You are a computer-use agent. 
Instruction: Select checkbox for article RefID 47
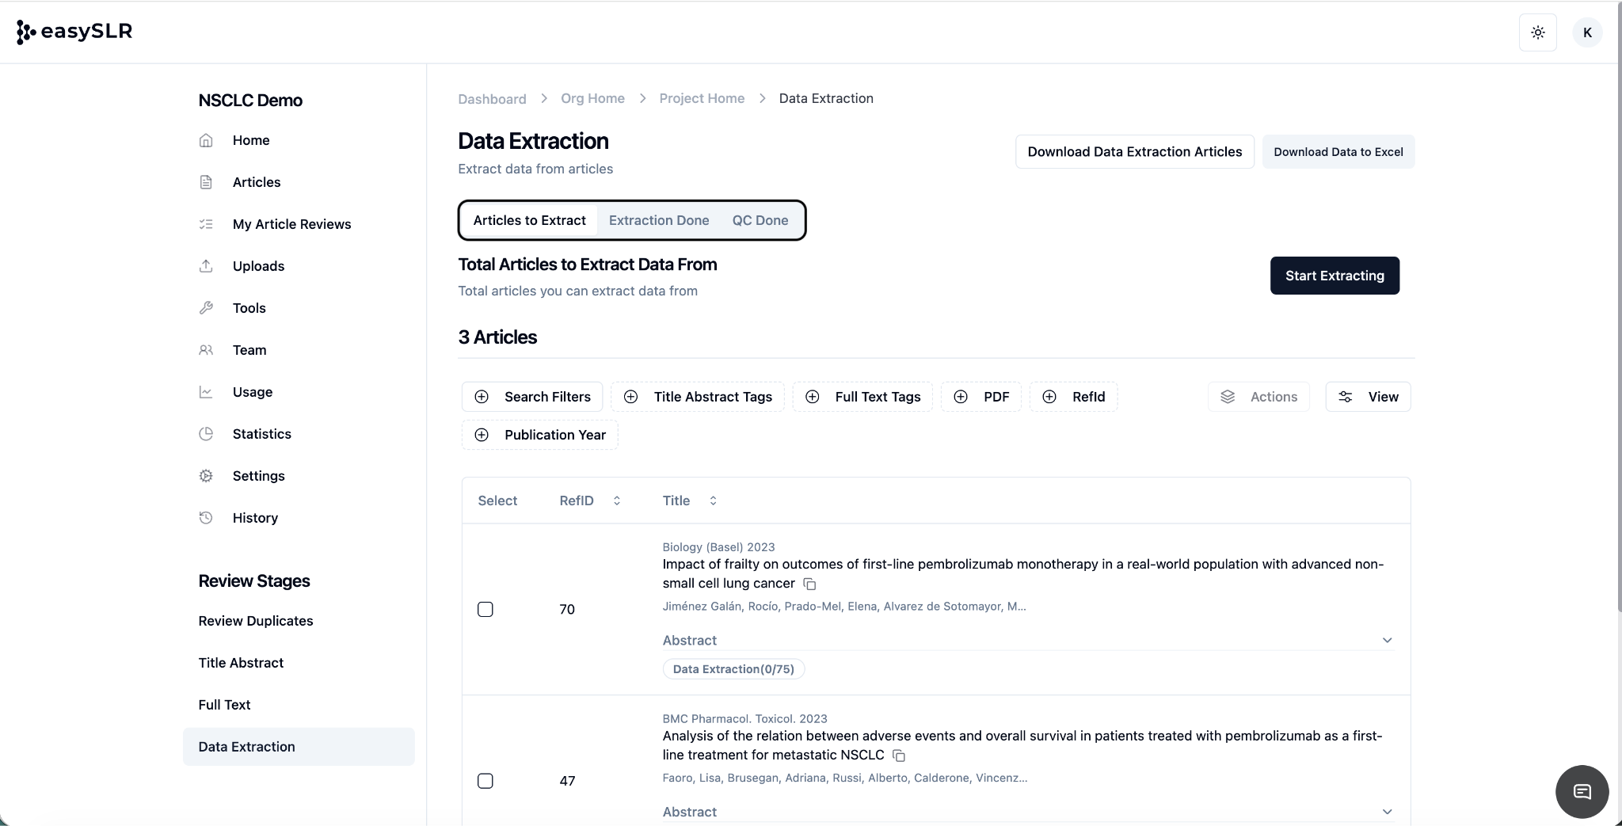(x=485, y=781)
